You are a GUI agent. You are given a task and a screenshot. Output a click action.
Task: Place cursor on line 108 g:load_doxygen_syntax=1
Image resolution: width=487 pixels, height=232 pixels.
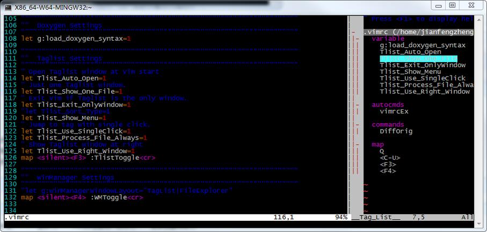pyautogui.click(x=76, y=39)
